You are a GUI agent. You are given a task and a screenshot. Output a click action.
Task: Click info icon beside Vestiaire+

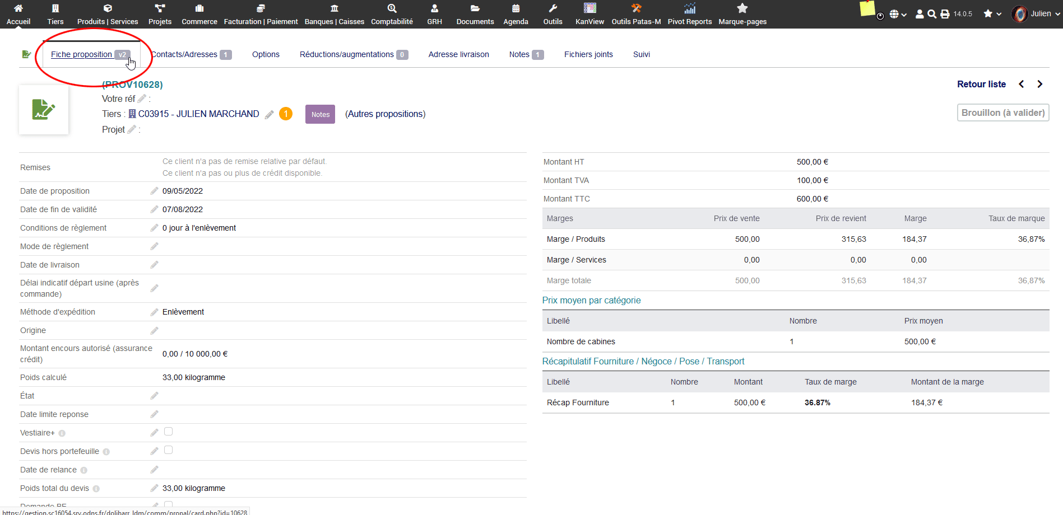click(x=62, y=433)
